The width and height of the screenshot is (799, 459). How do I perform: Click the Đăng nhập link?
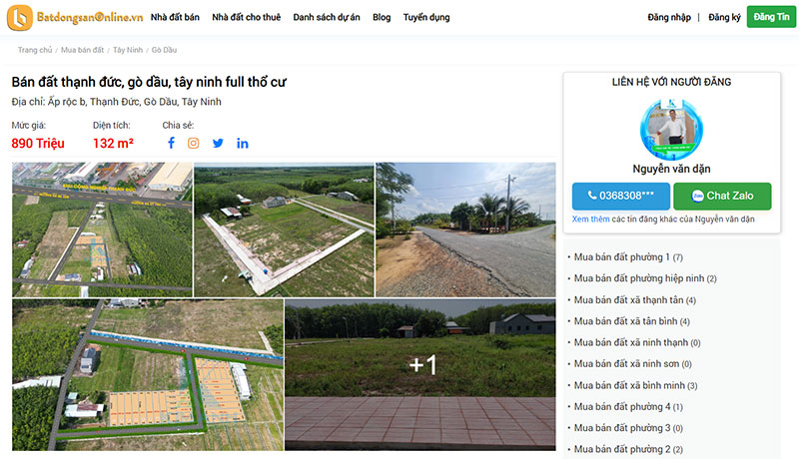pyautogui.click(x=668, y=18)
